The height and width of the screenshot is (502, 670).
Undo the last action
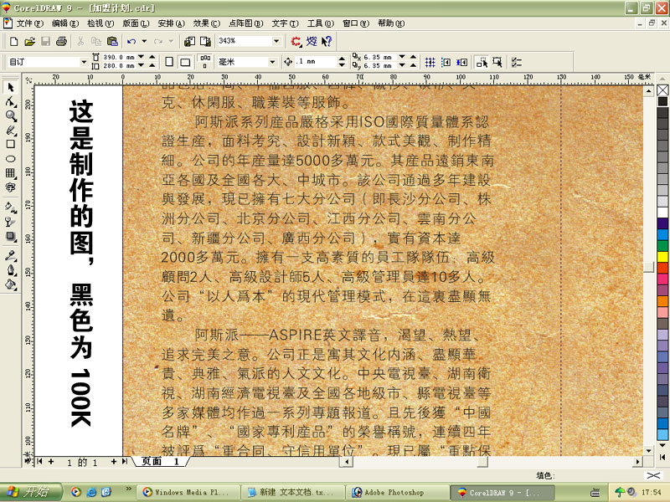pos(131,41)
